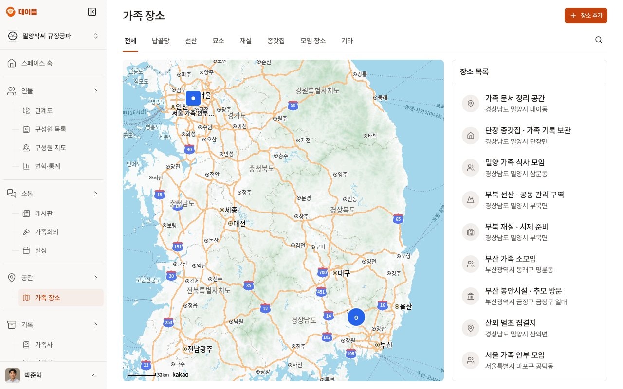The width and height of the screenshot is (623, 389).
Task: Switch to the 종갓집 tab
Action: (276, 41)
